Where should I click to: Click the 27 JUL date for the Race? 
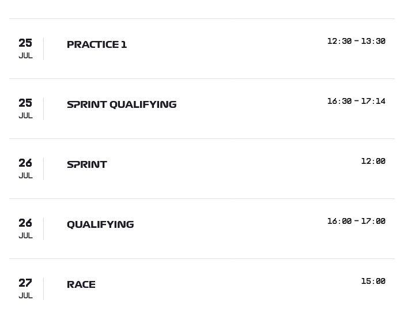click(25, 288)
